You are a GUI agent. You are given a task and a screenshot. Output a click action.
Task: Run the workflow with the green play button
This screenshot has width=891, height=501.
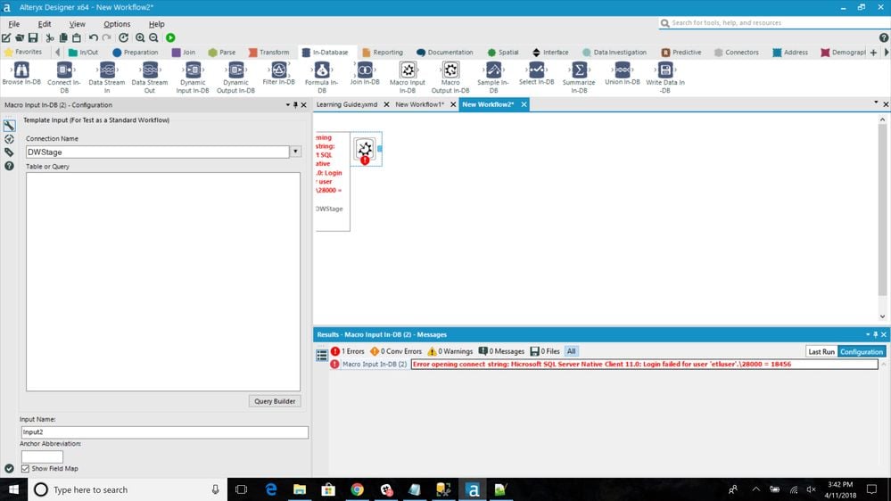[x=170, y=37]
